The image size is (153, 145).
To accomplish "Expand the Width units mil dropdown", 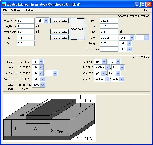I will pyautogui.click(x=42, y=21).
